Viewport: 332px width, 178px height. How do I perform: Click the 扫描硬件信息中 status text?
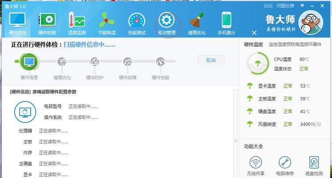tap(89, 44)
